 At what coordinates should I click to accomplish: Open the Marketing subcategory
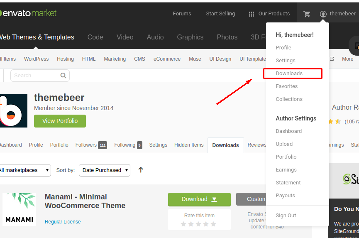[x=115, y=59]
